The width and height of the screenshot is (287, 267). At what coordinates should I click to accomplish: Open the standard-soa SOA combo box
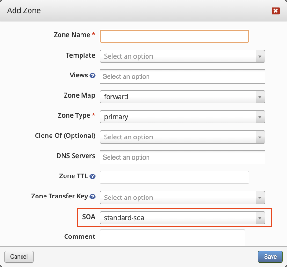click(182, 218)
